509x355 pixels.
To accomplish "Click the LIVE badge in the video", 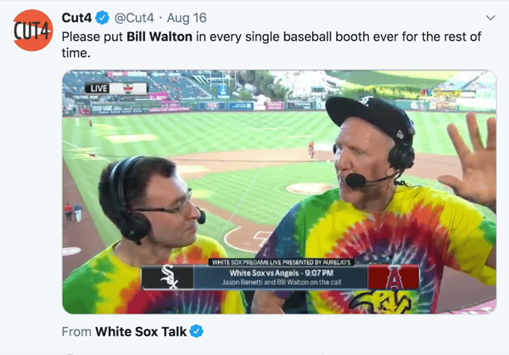I will [98, 88].
